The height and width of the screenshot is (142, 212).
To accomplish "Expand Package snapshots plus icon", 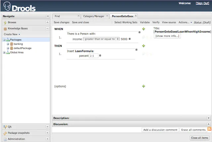I will point(47,133).
